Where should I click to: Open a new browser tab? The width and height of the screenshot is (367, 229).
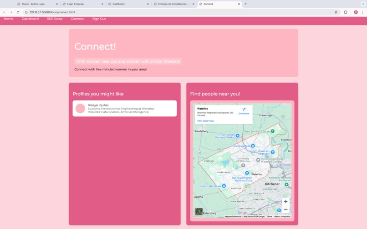coord(246,4)
